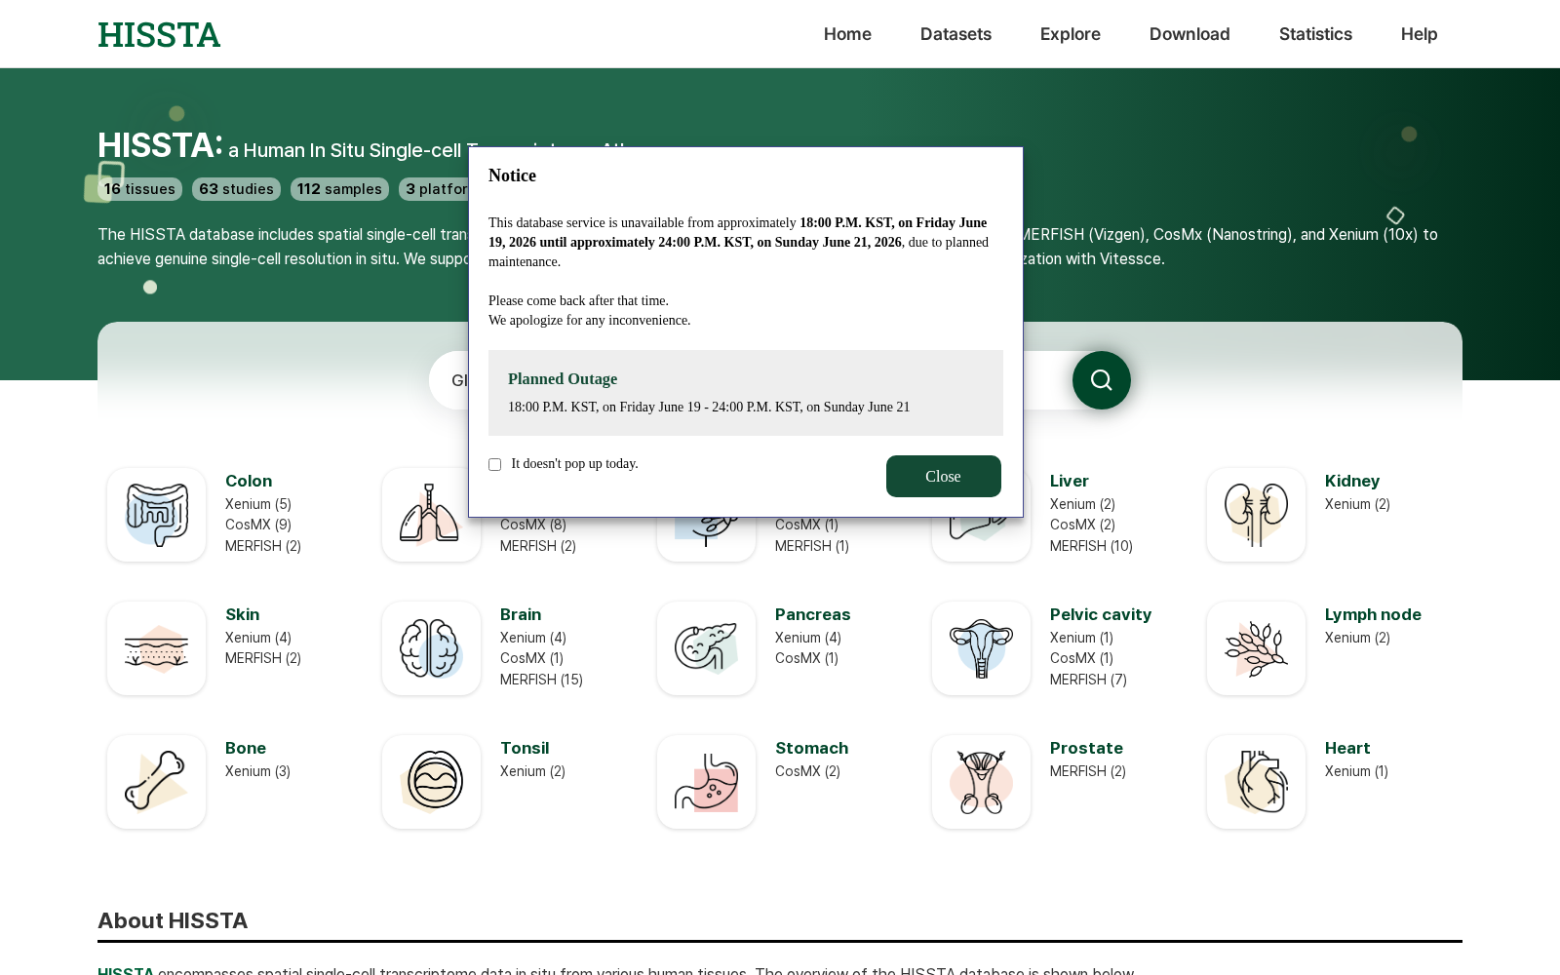Select the Kidney tissue icon
This screenshot has height=975, width=1560.
[x=1256, y=515]
